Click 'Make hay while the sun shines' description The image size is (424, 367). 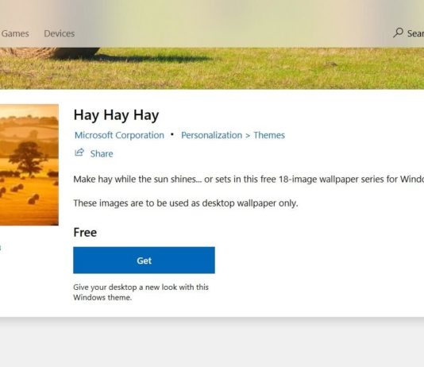click(x=249, y=179)
